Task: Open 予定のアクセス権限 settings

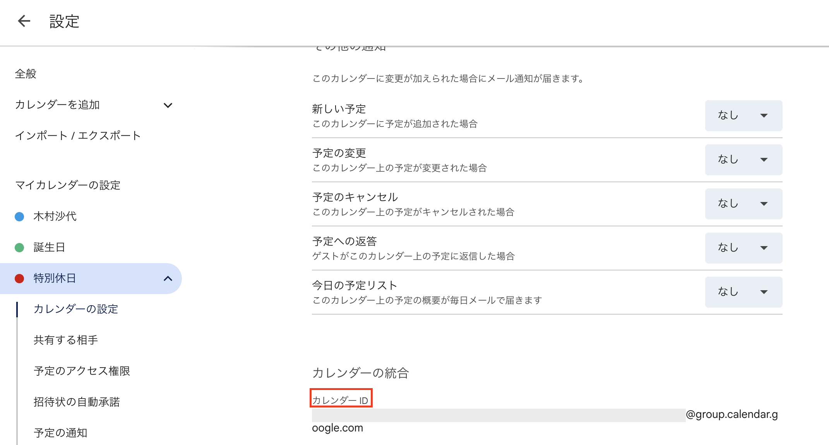Action: click(x=82, y=371)
